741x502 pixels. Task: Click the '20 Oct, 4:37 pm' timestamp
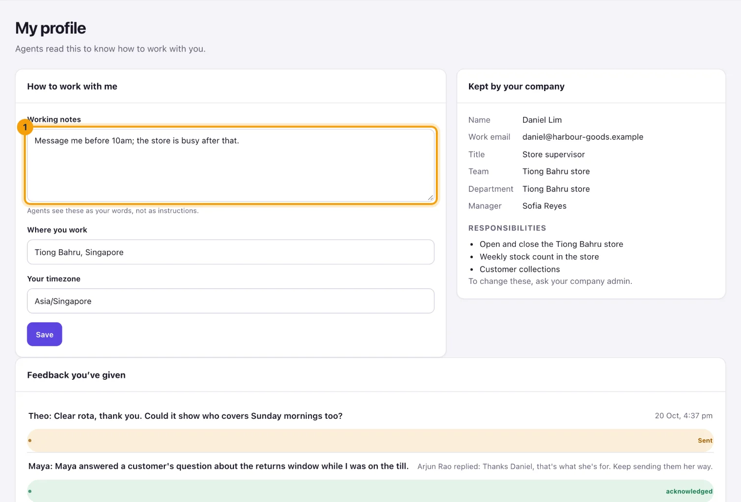(x=683, y=416)
